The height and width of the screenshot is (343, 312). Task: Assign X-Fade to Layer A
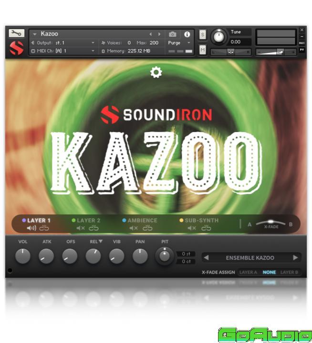point(248,272)
